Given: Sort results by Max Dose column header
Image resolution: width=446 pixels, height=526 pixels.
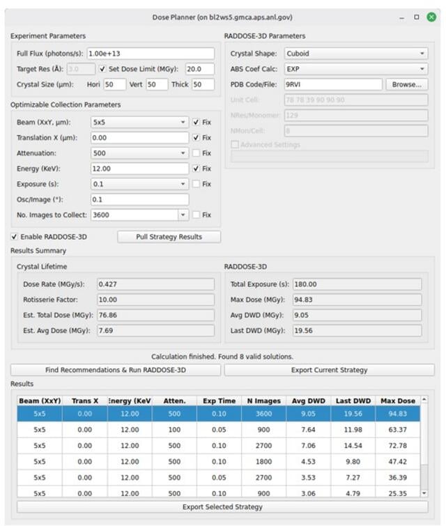Looking at the screenshot, I should point(398,401).
